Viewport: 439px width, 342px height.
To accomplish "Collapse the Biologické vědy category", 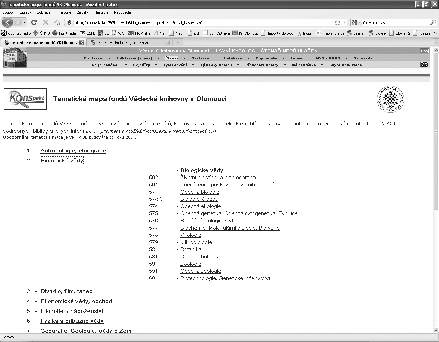I will [62, 160].
